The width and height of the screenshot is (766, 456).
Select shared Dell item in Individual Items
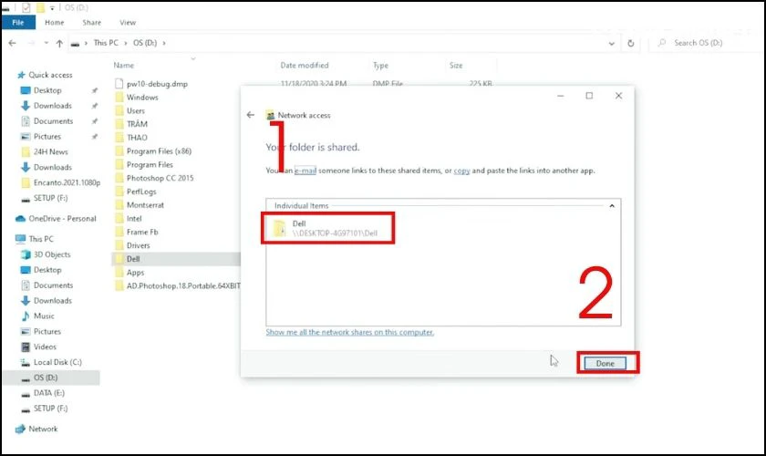(x=327, y=228)
